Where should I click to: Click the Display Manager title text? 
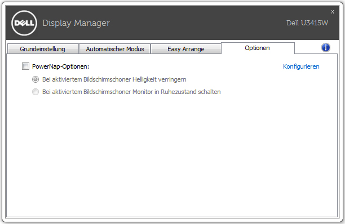(x=76, y=23)
